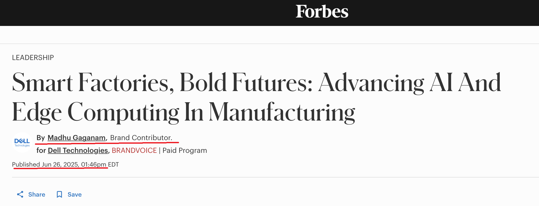
Task: Open the BRANDVOICE link
Action: (x=134, y=150)
